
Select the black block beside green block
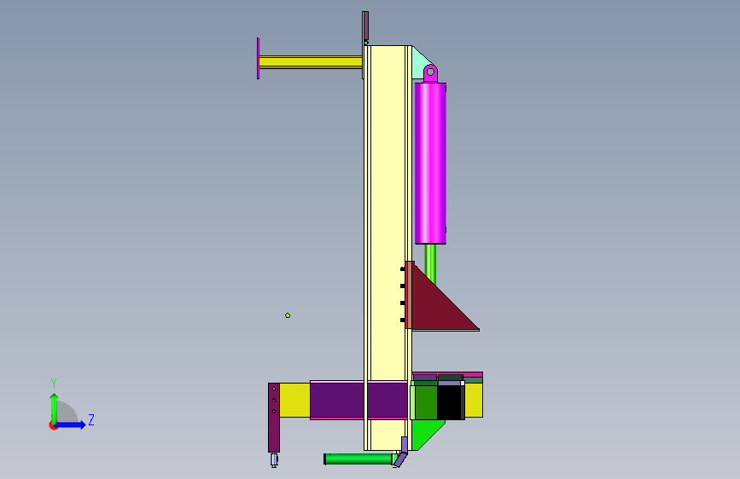[450, 402]
